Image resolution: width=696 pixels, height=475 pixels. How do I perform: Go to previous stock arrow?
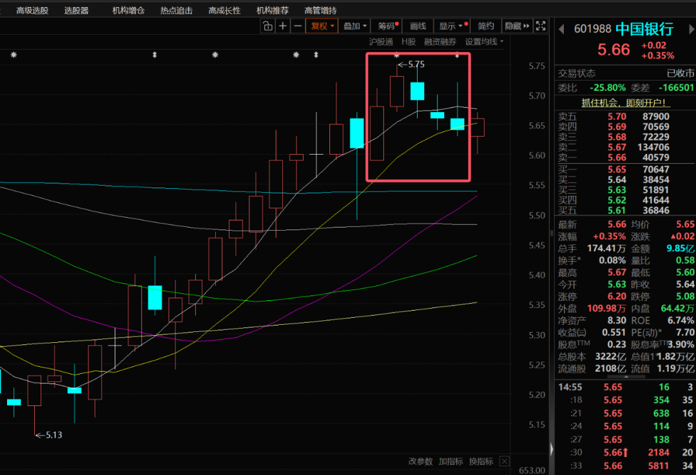(x=561, y=29)
